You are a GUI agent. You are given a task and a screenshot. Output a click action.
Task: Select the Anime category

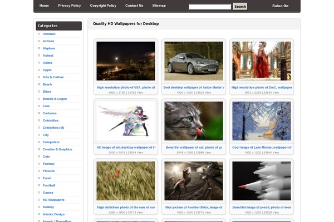click(47, 63)
